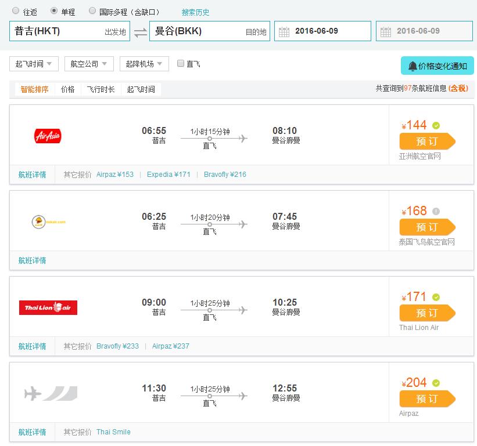The height and width of the screenshot is (446, 477).
Task: Click the green verified checkmark beside ¥144
Action: pyautogui.click(x=436, y=125)
